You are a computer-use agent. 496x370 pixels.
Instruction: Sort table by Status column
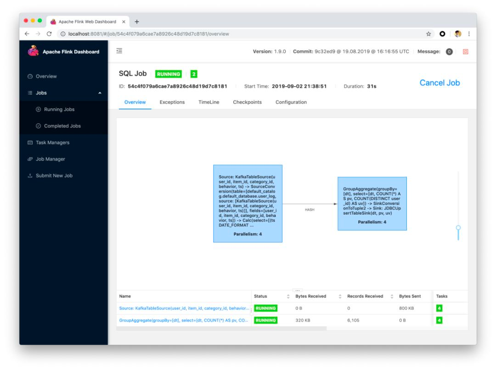[288, 296]
